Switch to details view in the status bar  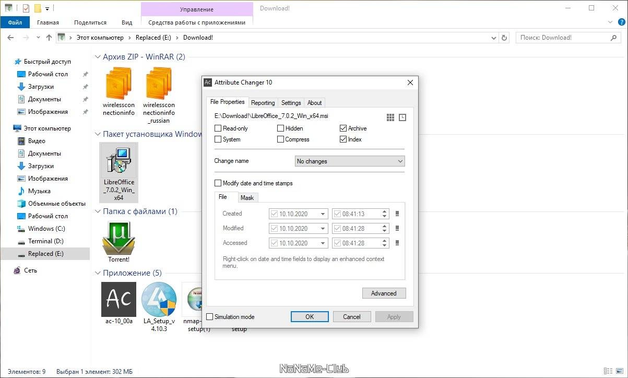click(608, 371)
